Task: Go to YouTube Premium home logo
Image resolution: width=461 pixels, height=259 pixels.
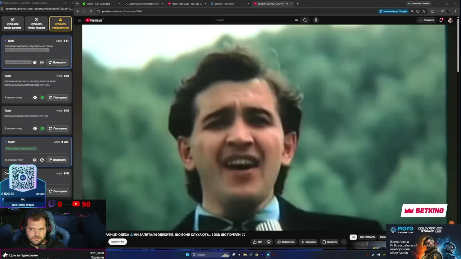Action: [x=94, y=20]
